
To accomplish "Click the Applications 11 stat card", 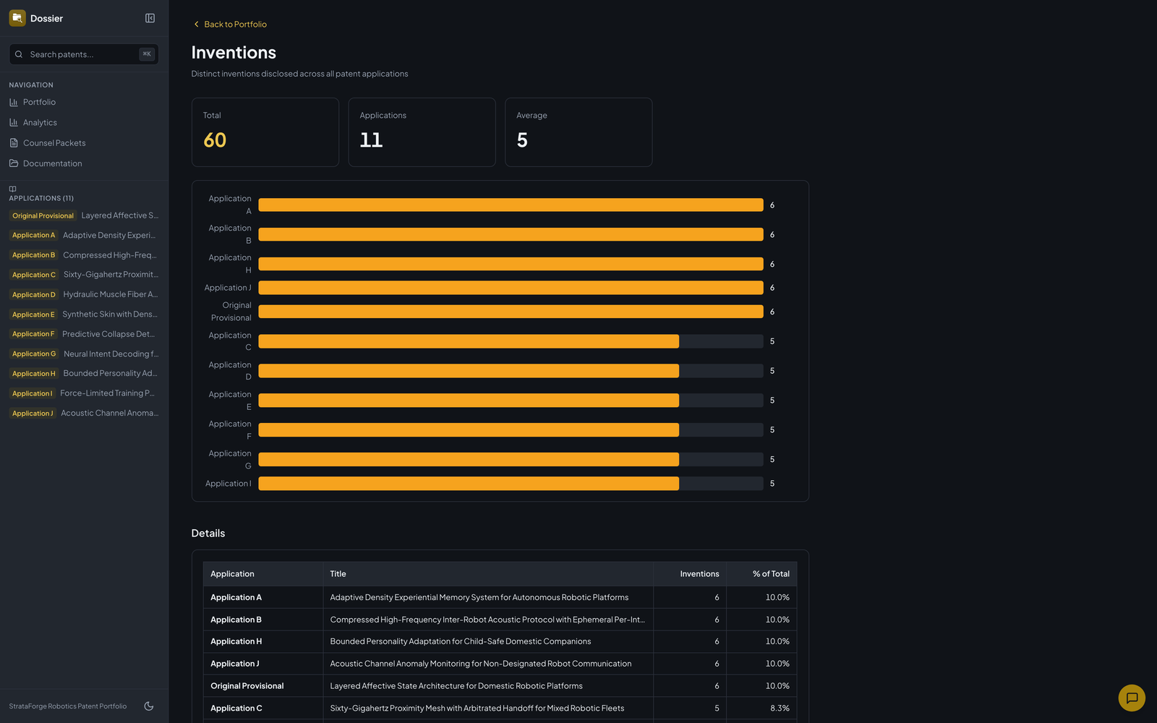I will click(x=422, y=132).
